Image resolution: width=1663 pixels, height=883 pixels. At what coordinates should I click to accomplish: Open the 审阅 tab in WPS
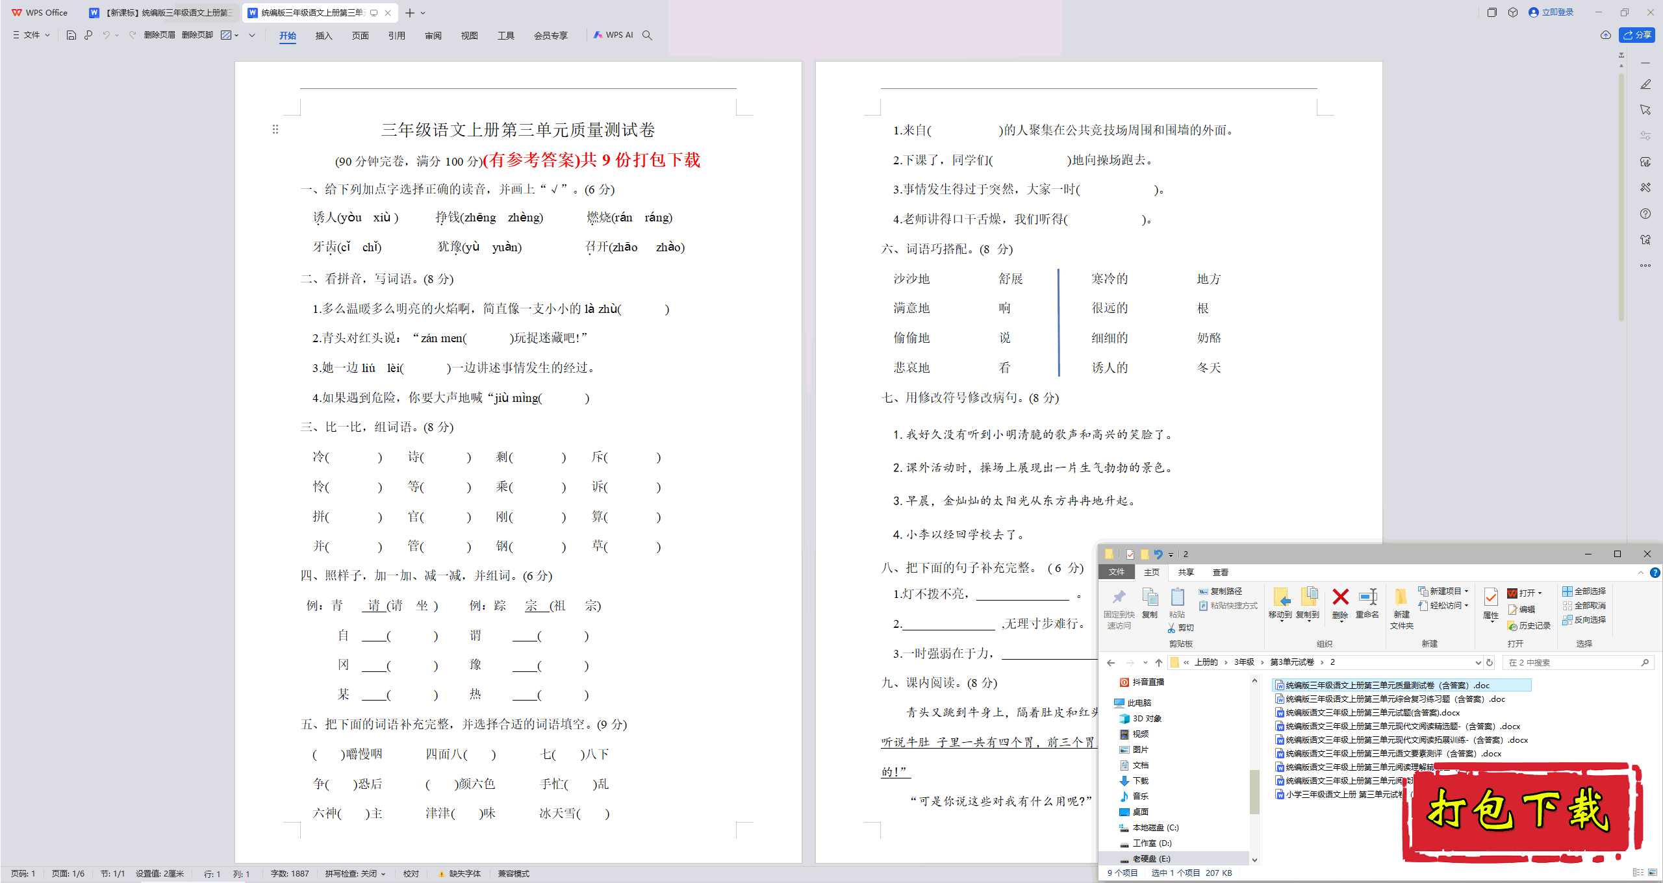[433, 36]
